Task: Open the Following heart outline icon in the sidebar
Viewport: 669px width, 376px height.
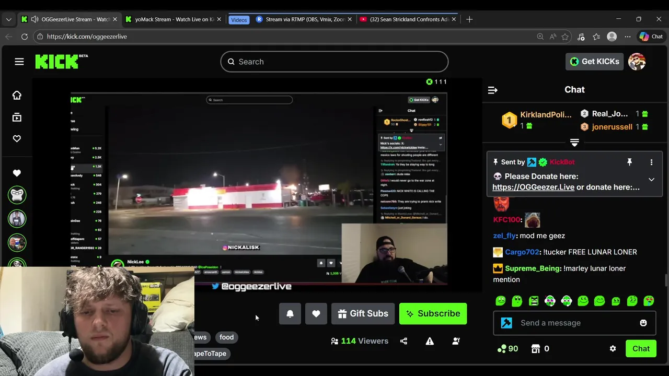Action: point(17,138)
